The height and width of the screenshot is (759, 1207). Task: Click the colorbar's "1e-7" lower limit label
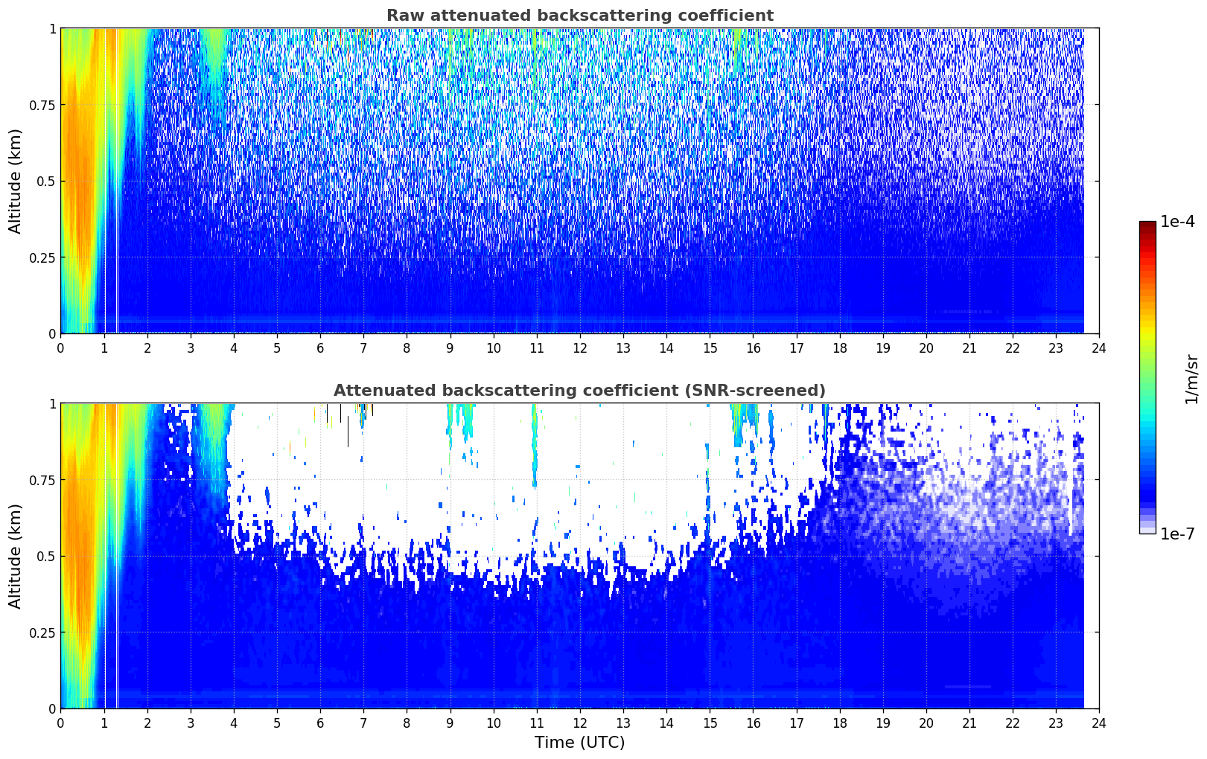[1176, 534]
